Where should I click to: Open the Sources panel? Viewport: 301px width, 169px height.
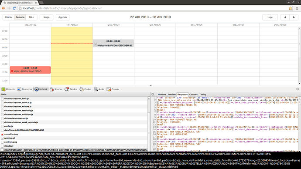tap(56, 89)
